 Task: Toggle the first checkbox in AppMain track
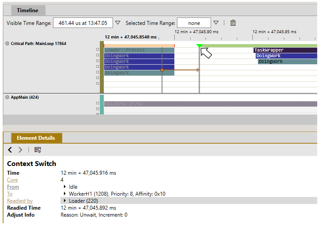click(98, 103)
